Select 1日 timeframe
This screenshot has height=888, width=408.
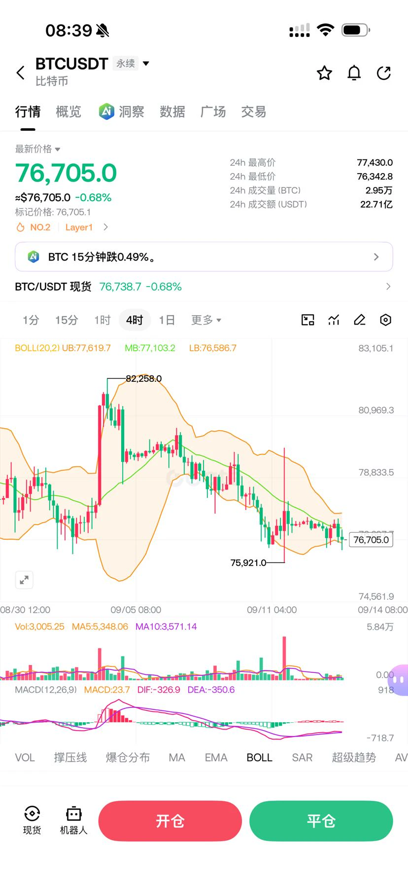pos(167,320)
